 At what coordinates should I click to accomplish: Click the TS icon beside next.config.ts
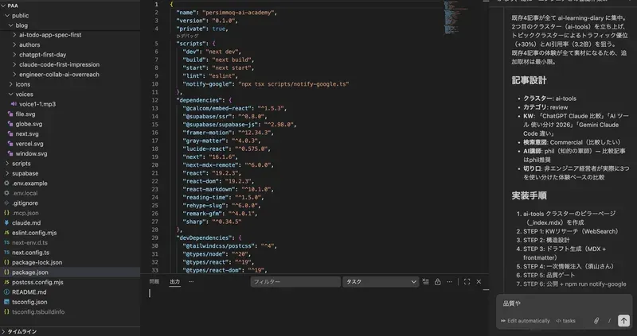click(x=6, y=253)
